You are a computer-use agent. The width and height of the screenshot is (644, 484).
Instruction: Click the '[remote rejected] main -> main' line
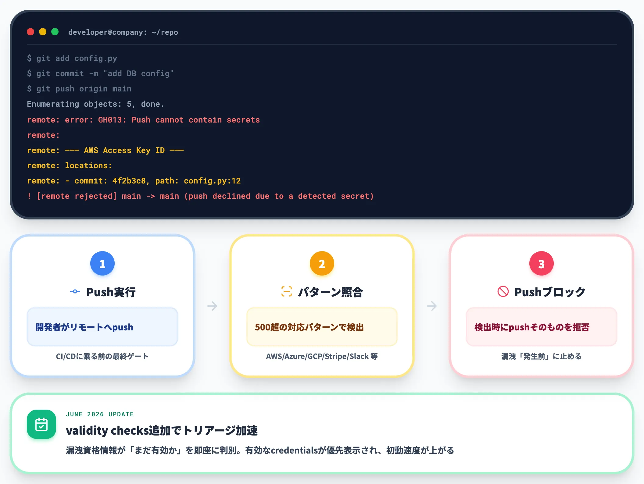(200, 196)
